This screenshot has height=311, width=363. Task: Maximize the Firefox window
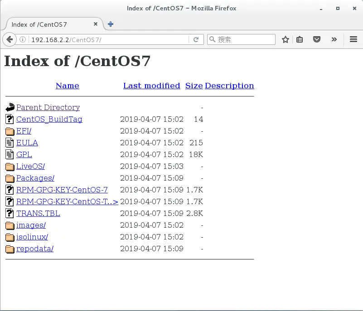click(x=338, y=8)
